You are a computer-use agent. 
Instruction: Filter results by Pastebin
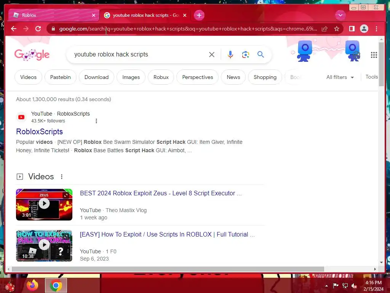point(61,77)
